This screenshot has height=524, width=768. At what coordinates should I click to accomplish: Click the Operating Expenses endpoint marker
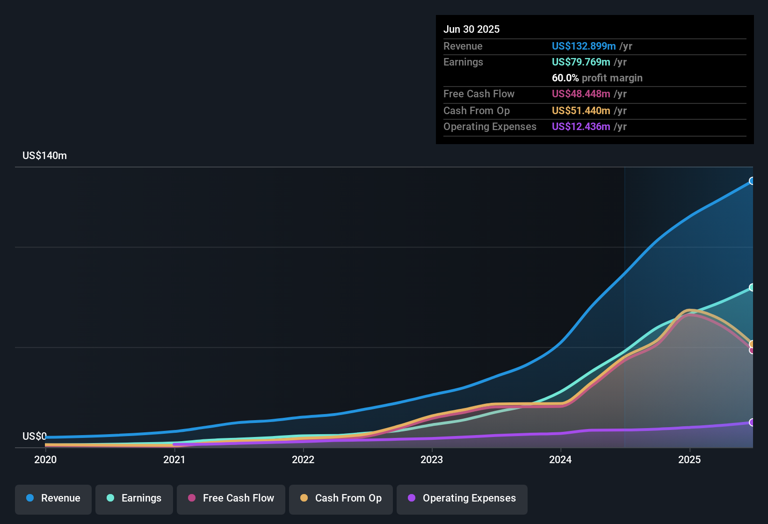752,422
